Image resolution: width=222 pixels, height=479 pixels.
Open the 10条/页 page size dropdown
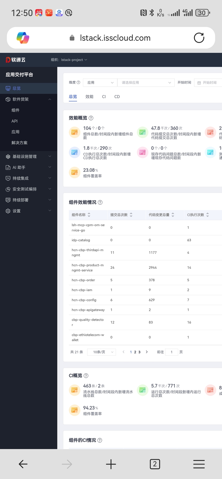point(101,352)
